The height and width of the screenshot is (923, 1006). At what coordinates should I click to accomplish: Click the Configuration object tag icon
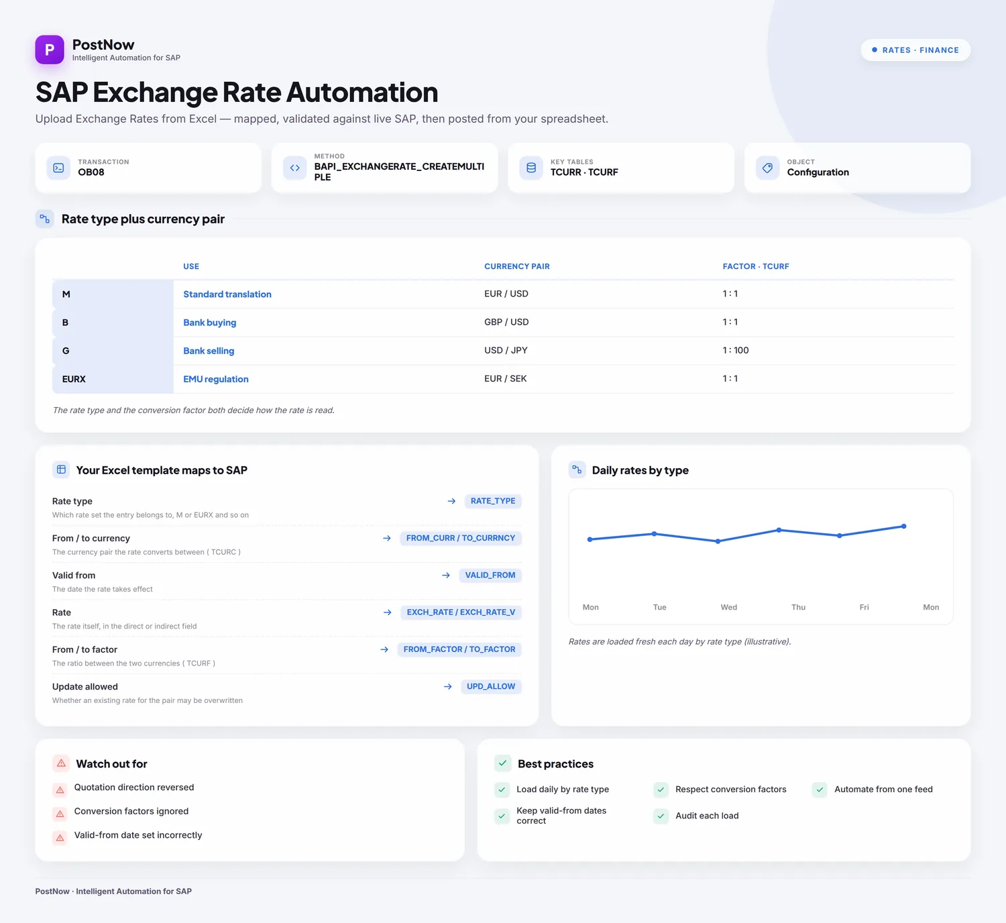[x=767, y=168]
